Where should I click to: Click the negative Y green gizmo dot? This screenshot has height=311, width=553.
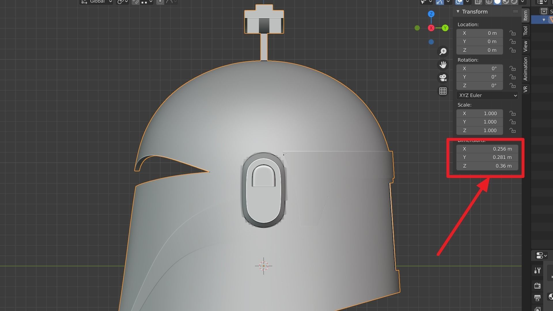tap(417, 28)
